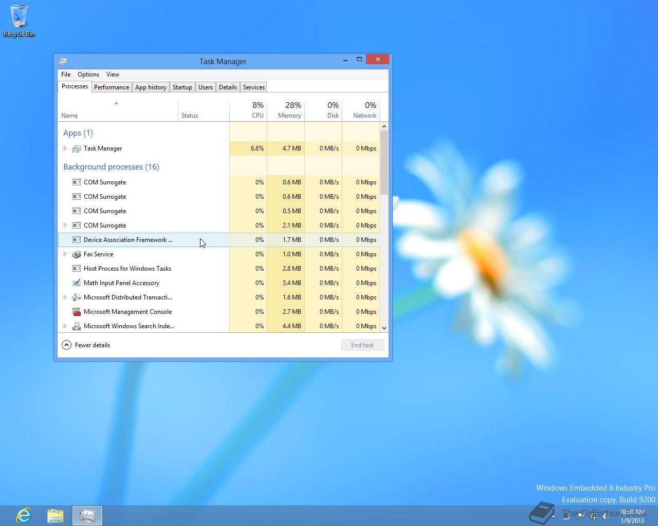Click the network tray icon
The height and width of the screenshot is (526, 658).
tap(594, 516)
